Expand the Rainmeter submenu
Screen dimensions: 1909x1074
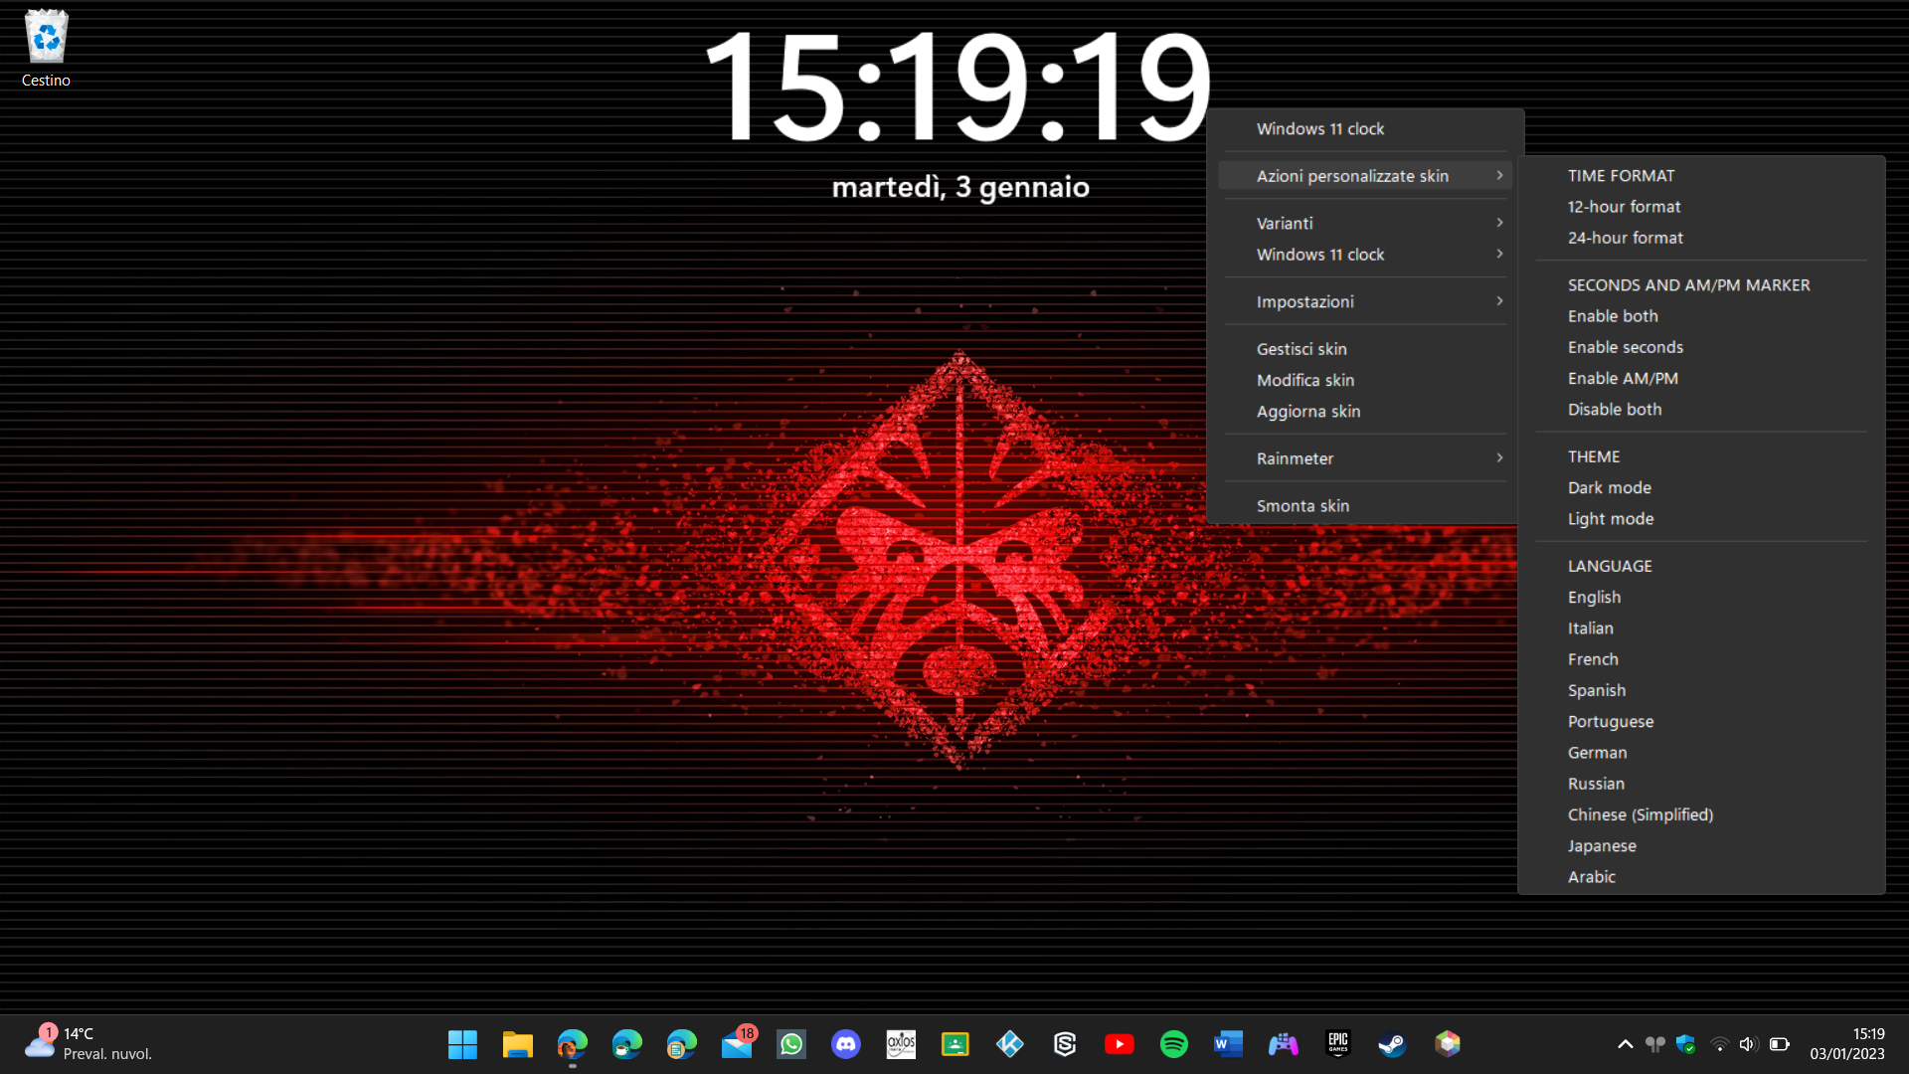(x=1295, y=458)
